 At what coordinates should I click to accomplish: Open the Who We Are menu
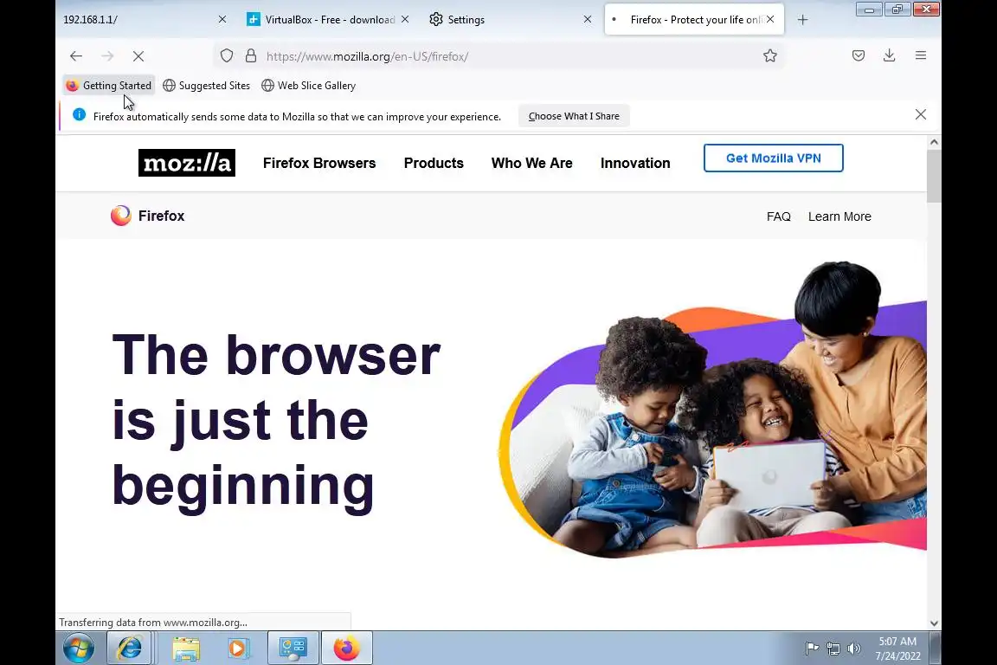(532, 163)
